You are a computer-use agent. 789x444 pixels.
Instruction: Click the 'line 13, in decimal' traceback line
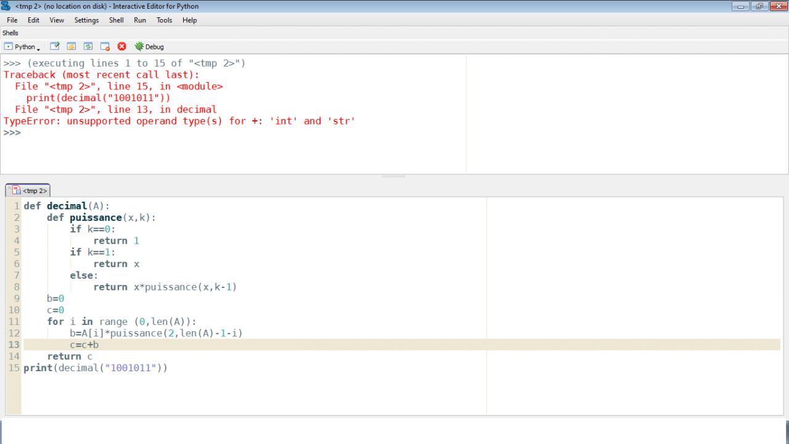point(116,110)
